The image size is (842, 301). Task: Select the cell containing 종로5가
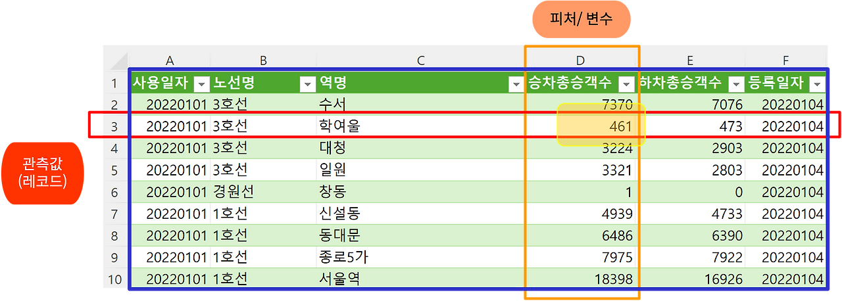(420, 257)
